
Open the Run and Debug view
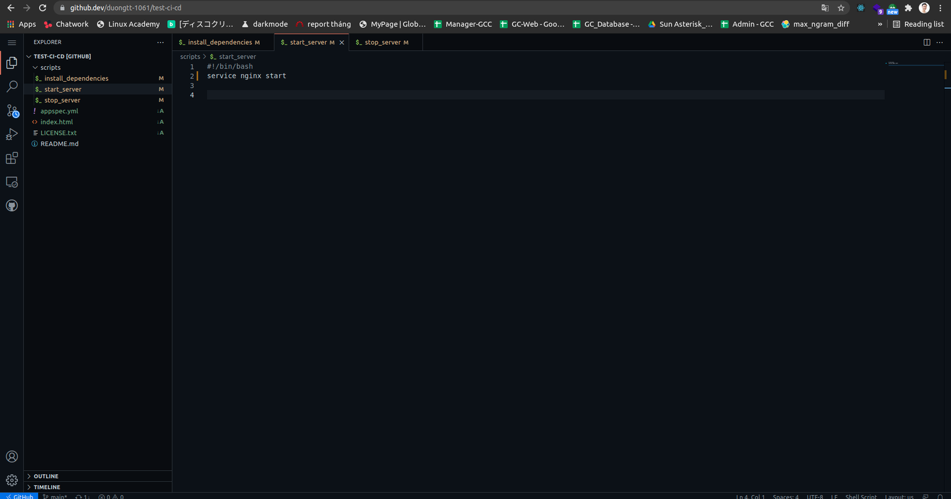point(12,134)
